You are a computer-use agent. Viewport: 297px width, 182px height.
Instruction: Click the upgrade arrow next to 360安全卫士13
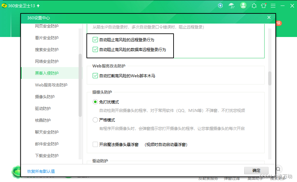coord(38,6)
